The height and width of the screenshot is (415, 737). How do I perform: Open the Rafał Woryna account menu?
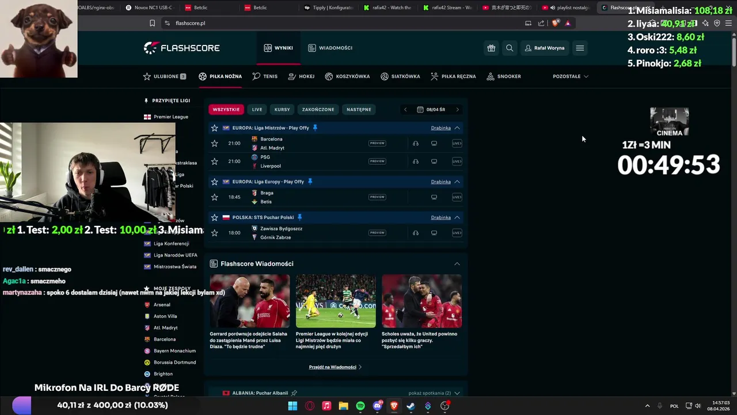click(x=545, y=48)
